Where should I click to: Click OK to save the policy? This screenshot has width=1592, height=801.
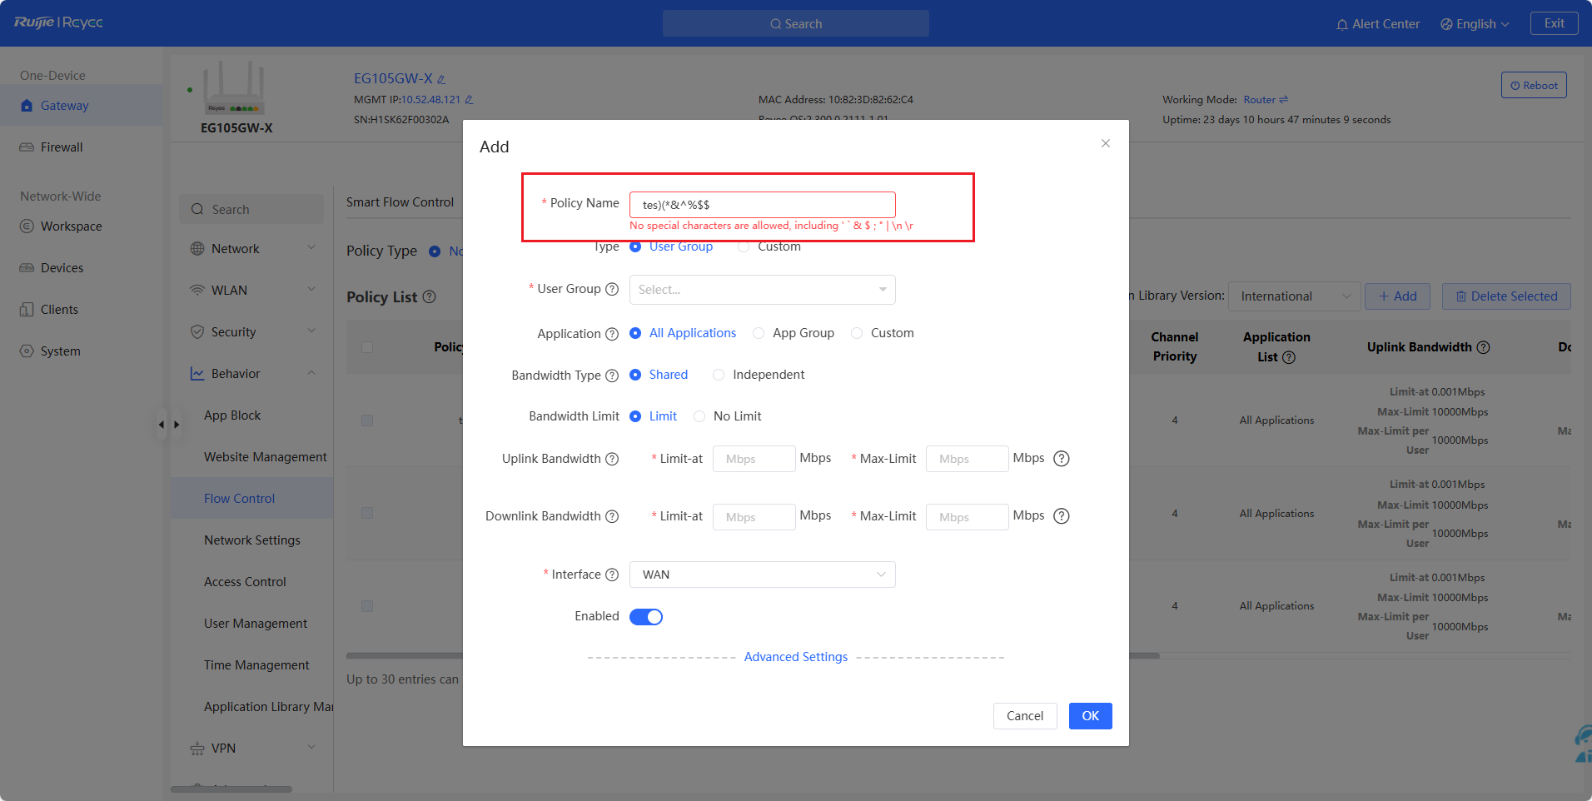(1090, 716)
